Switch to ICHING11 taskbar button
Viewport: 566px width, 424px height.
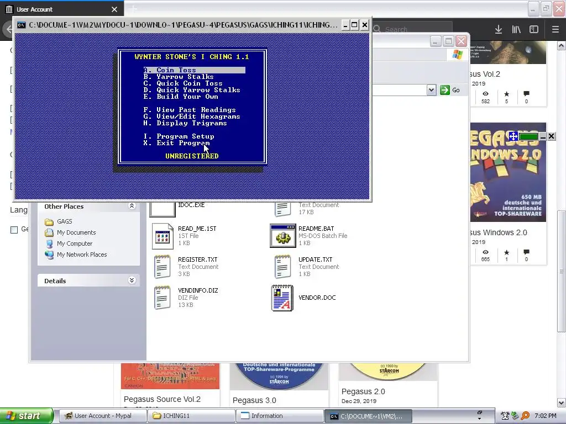coord(191,416)
